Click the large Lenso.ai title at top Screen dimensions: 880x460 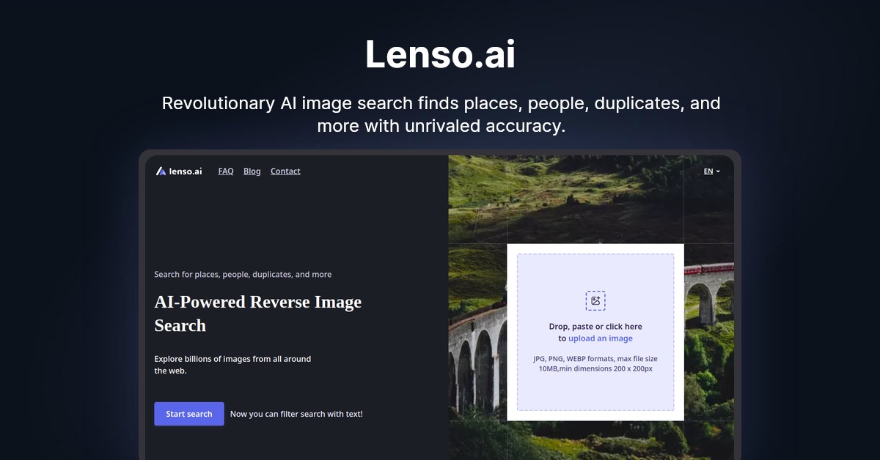click(x=440, y=54)
